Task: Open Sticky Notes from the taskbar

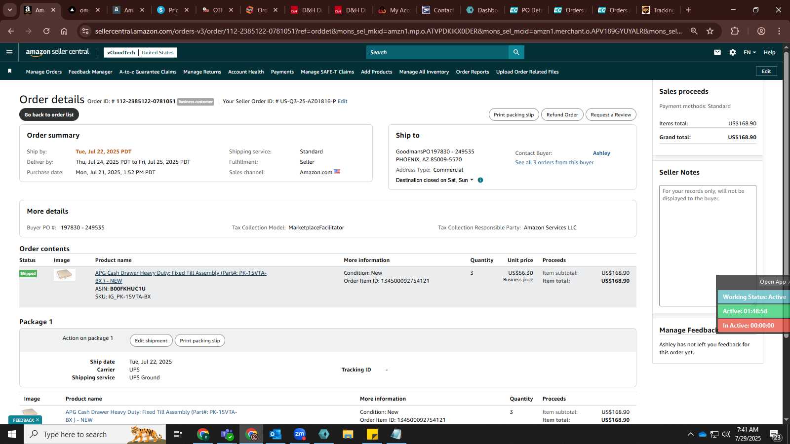Action: tap(372, 434)
